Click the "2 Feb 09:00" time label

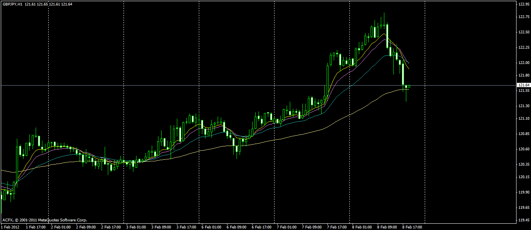85,227
